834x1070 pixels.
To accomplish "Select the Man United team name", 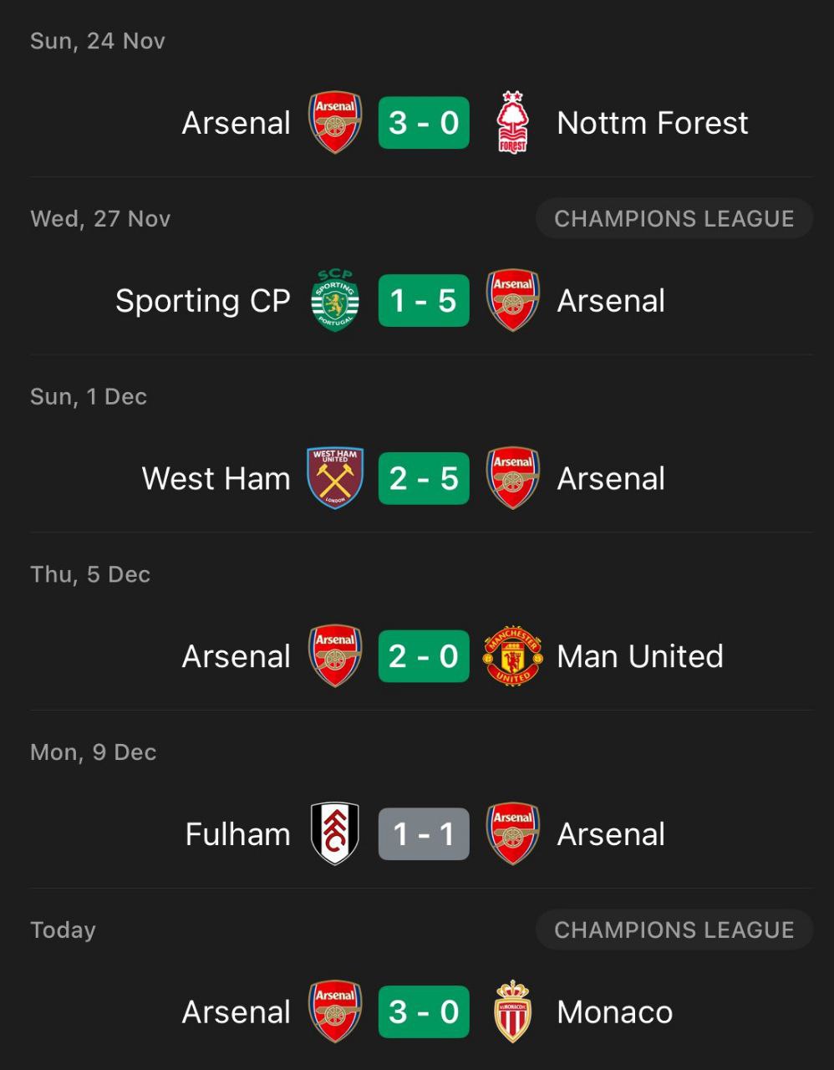I will (639, 656).
